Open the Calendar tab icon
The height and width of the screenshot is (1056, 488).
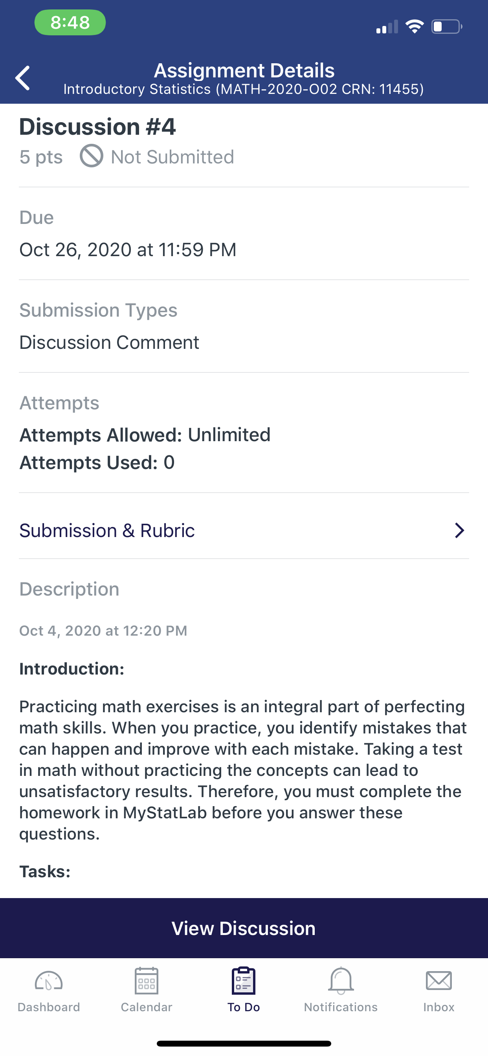coord(147,981)
